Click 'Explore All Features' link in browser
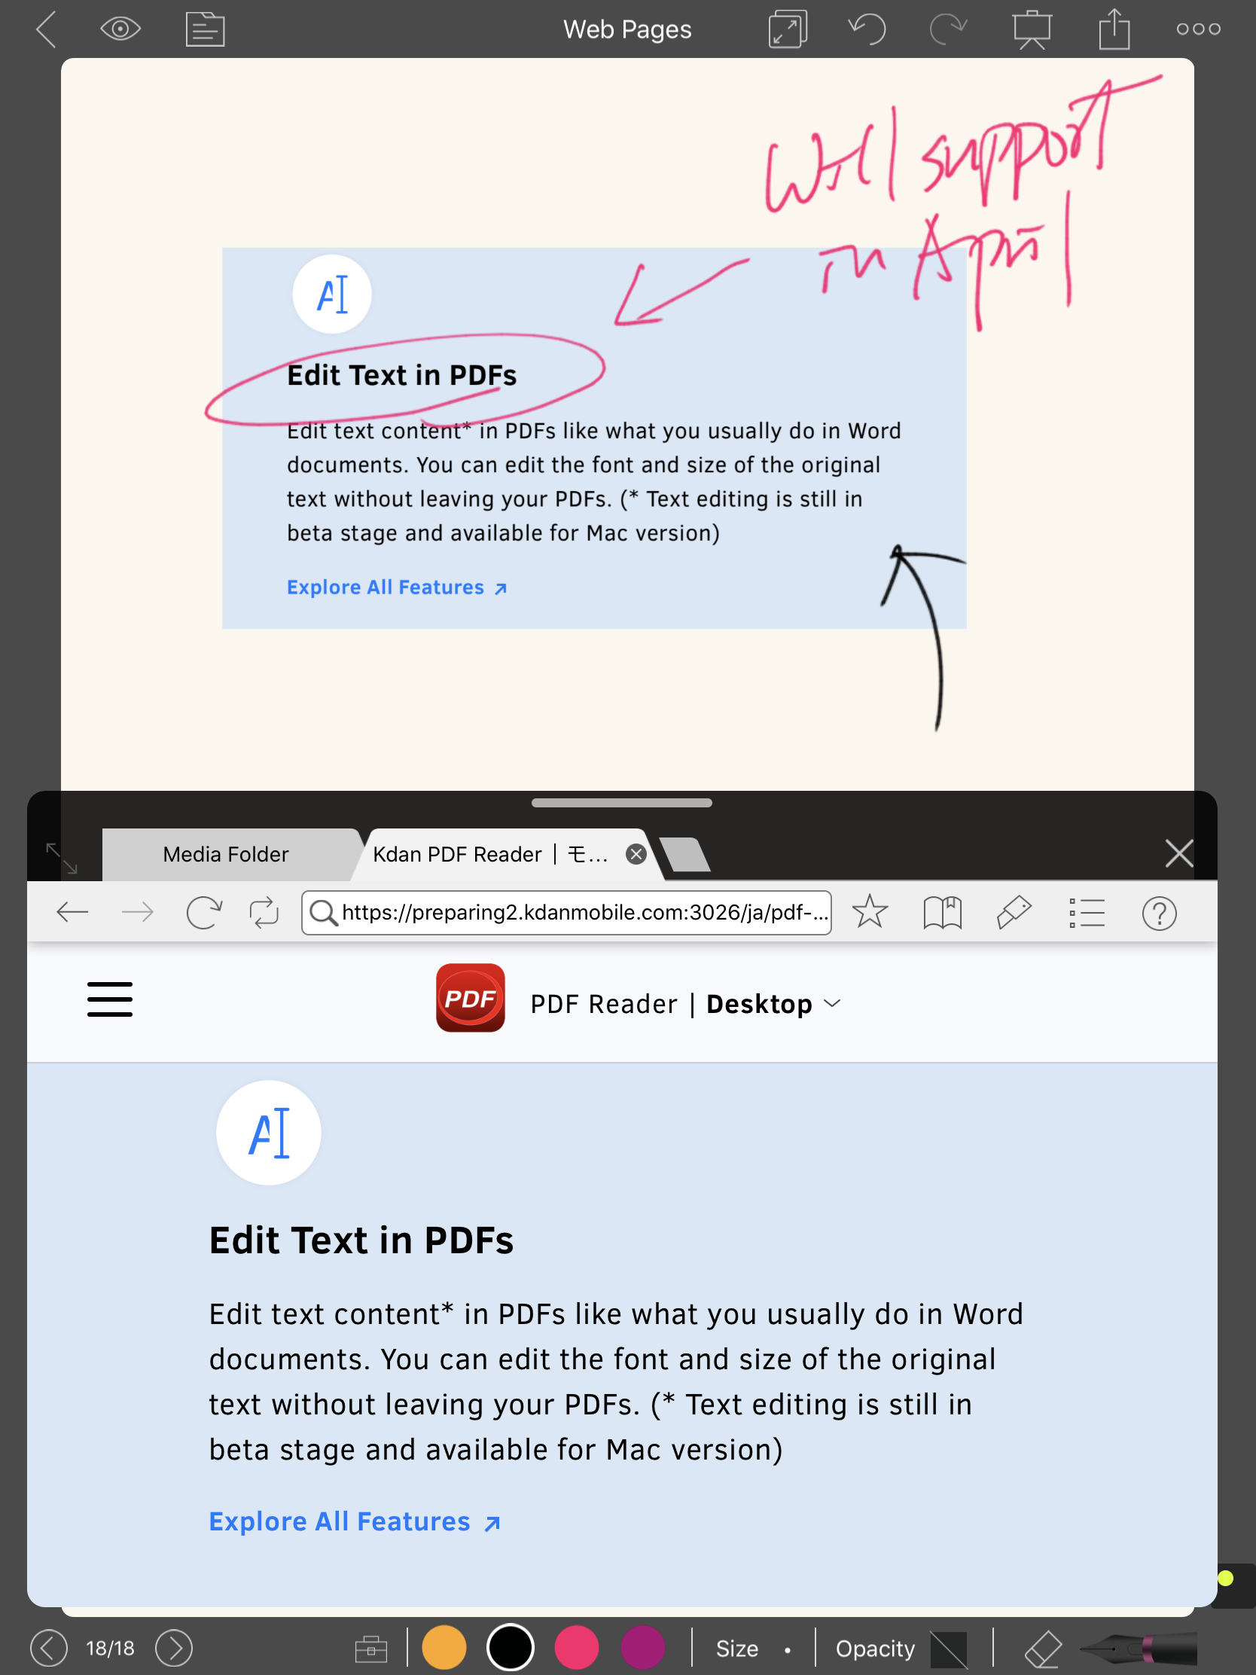The width and height of the screenshot is (1256, 1675). (355, 1521)
